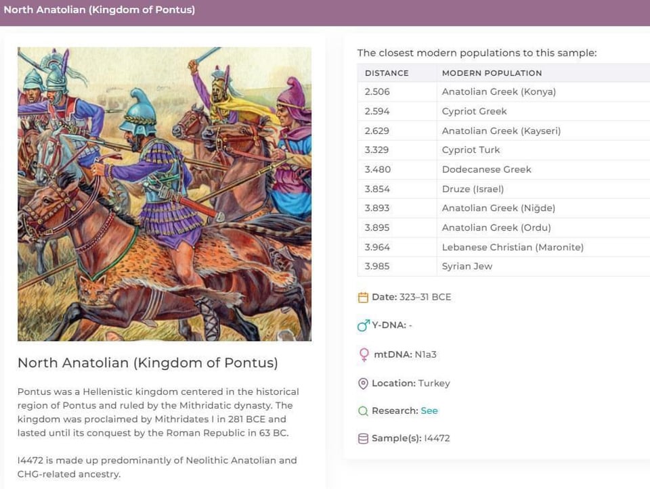Select the Syrian Jew population row

pos(467,266)
